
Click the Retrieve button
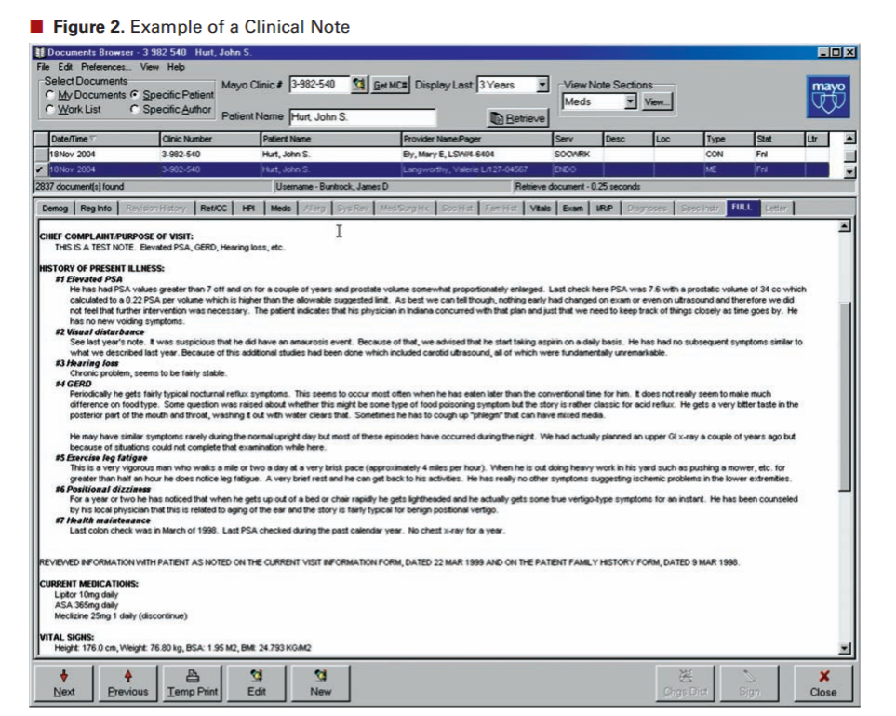coord(518,118)
